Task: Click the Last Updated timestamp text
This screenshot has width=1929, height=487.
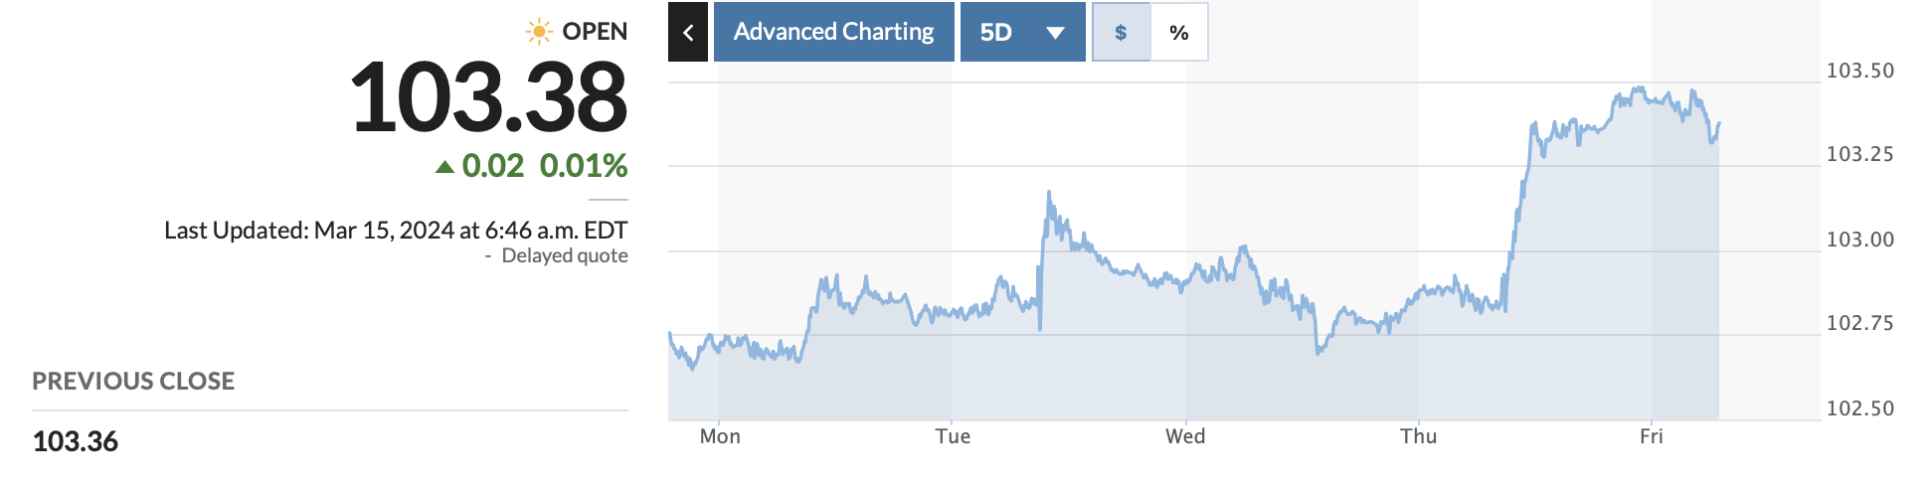Action: pos(396,231)
